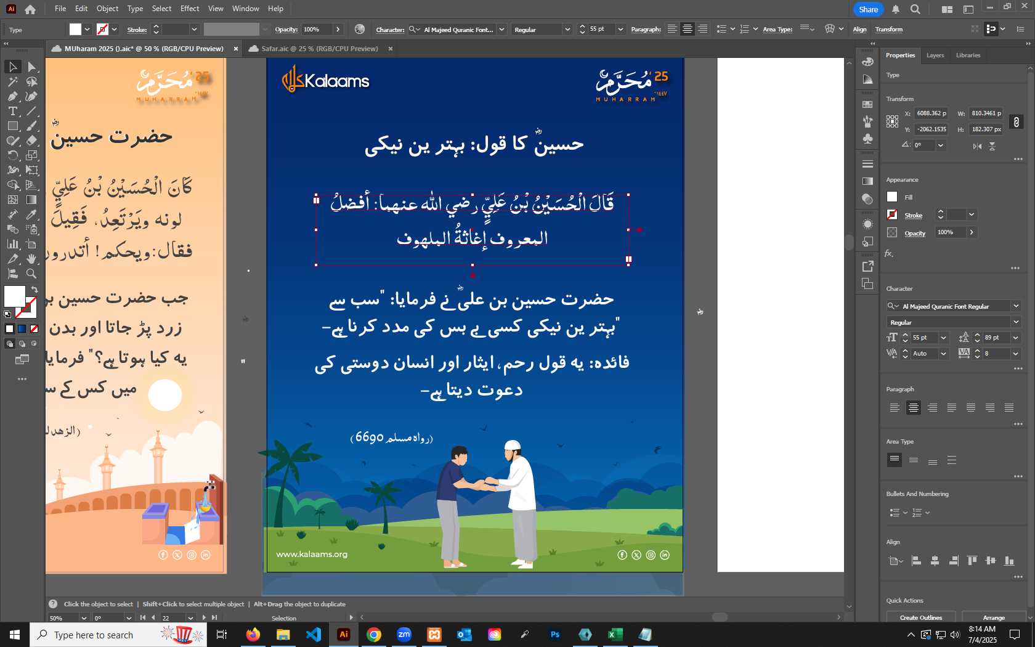The image size is (1035, 647).
Task: Open the artboard number 22 dropdown
Action: pyautogui.click(x=190, y=618)
